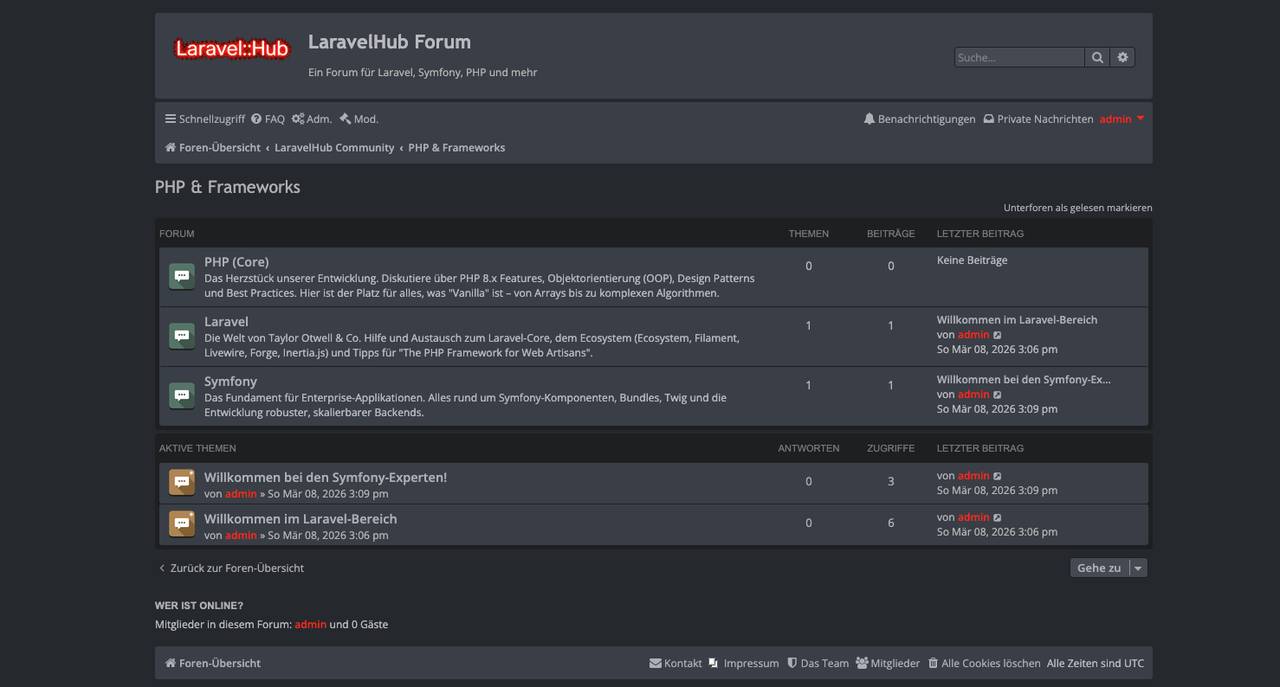The height and width of the screenshot is (687, 1280).
Task: Click inside the Suche search field
Action: (1019, 56)
